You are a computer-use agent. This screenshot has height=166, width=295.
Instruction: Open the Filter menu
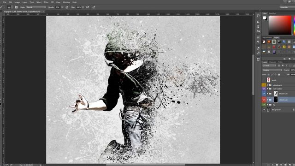coord(46,2)
